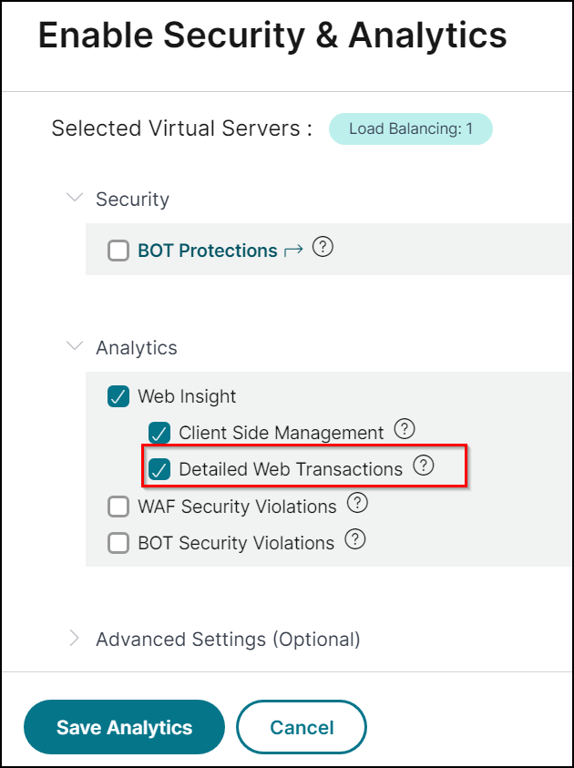Open help icon next to BOT Protections

(323, 248)
